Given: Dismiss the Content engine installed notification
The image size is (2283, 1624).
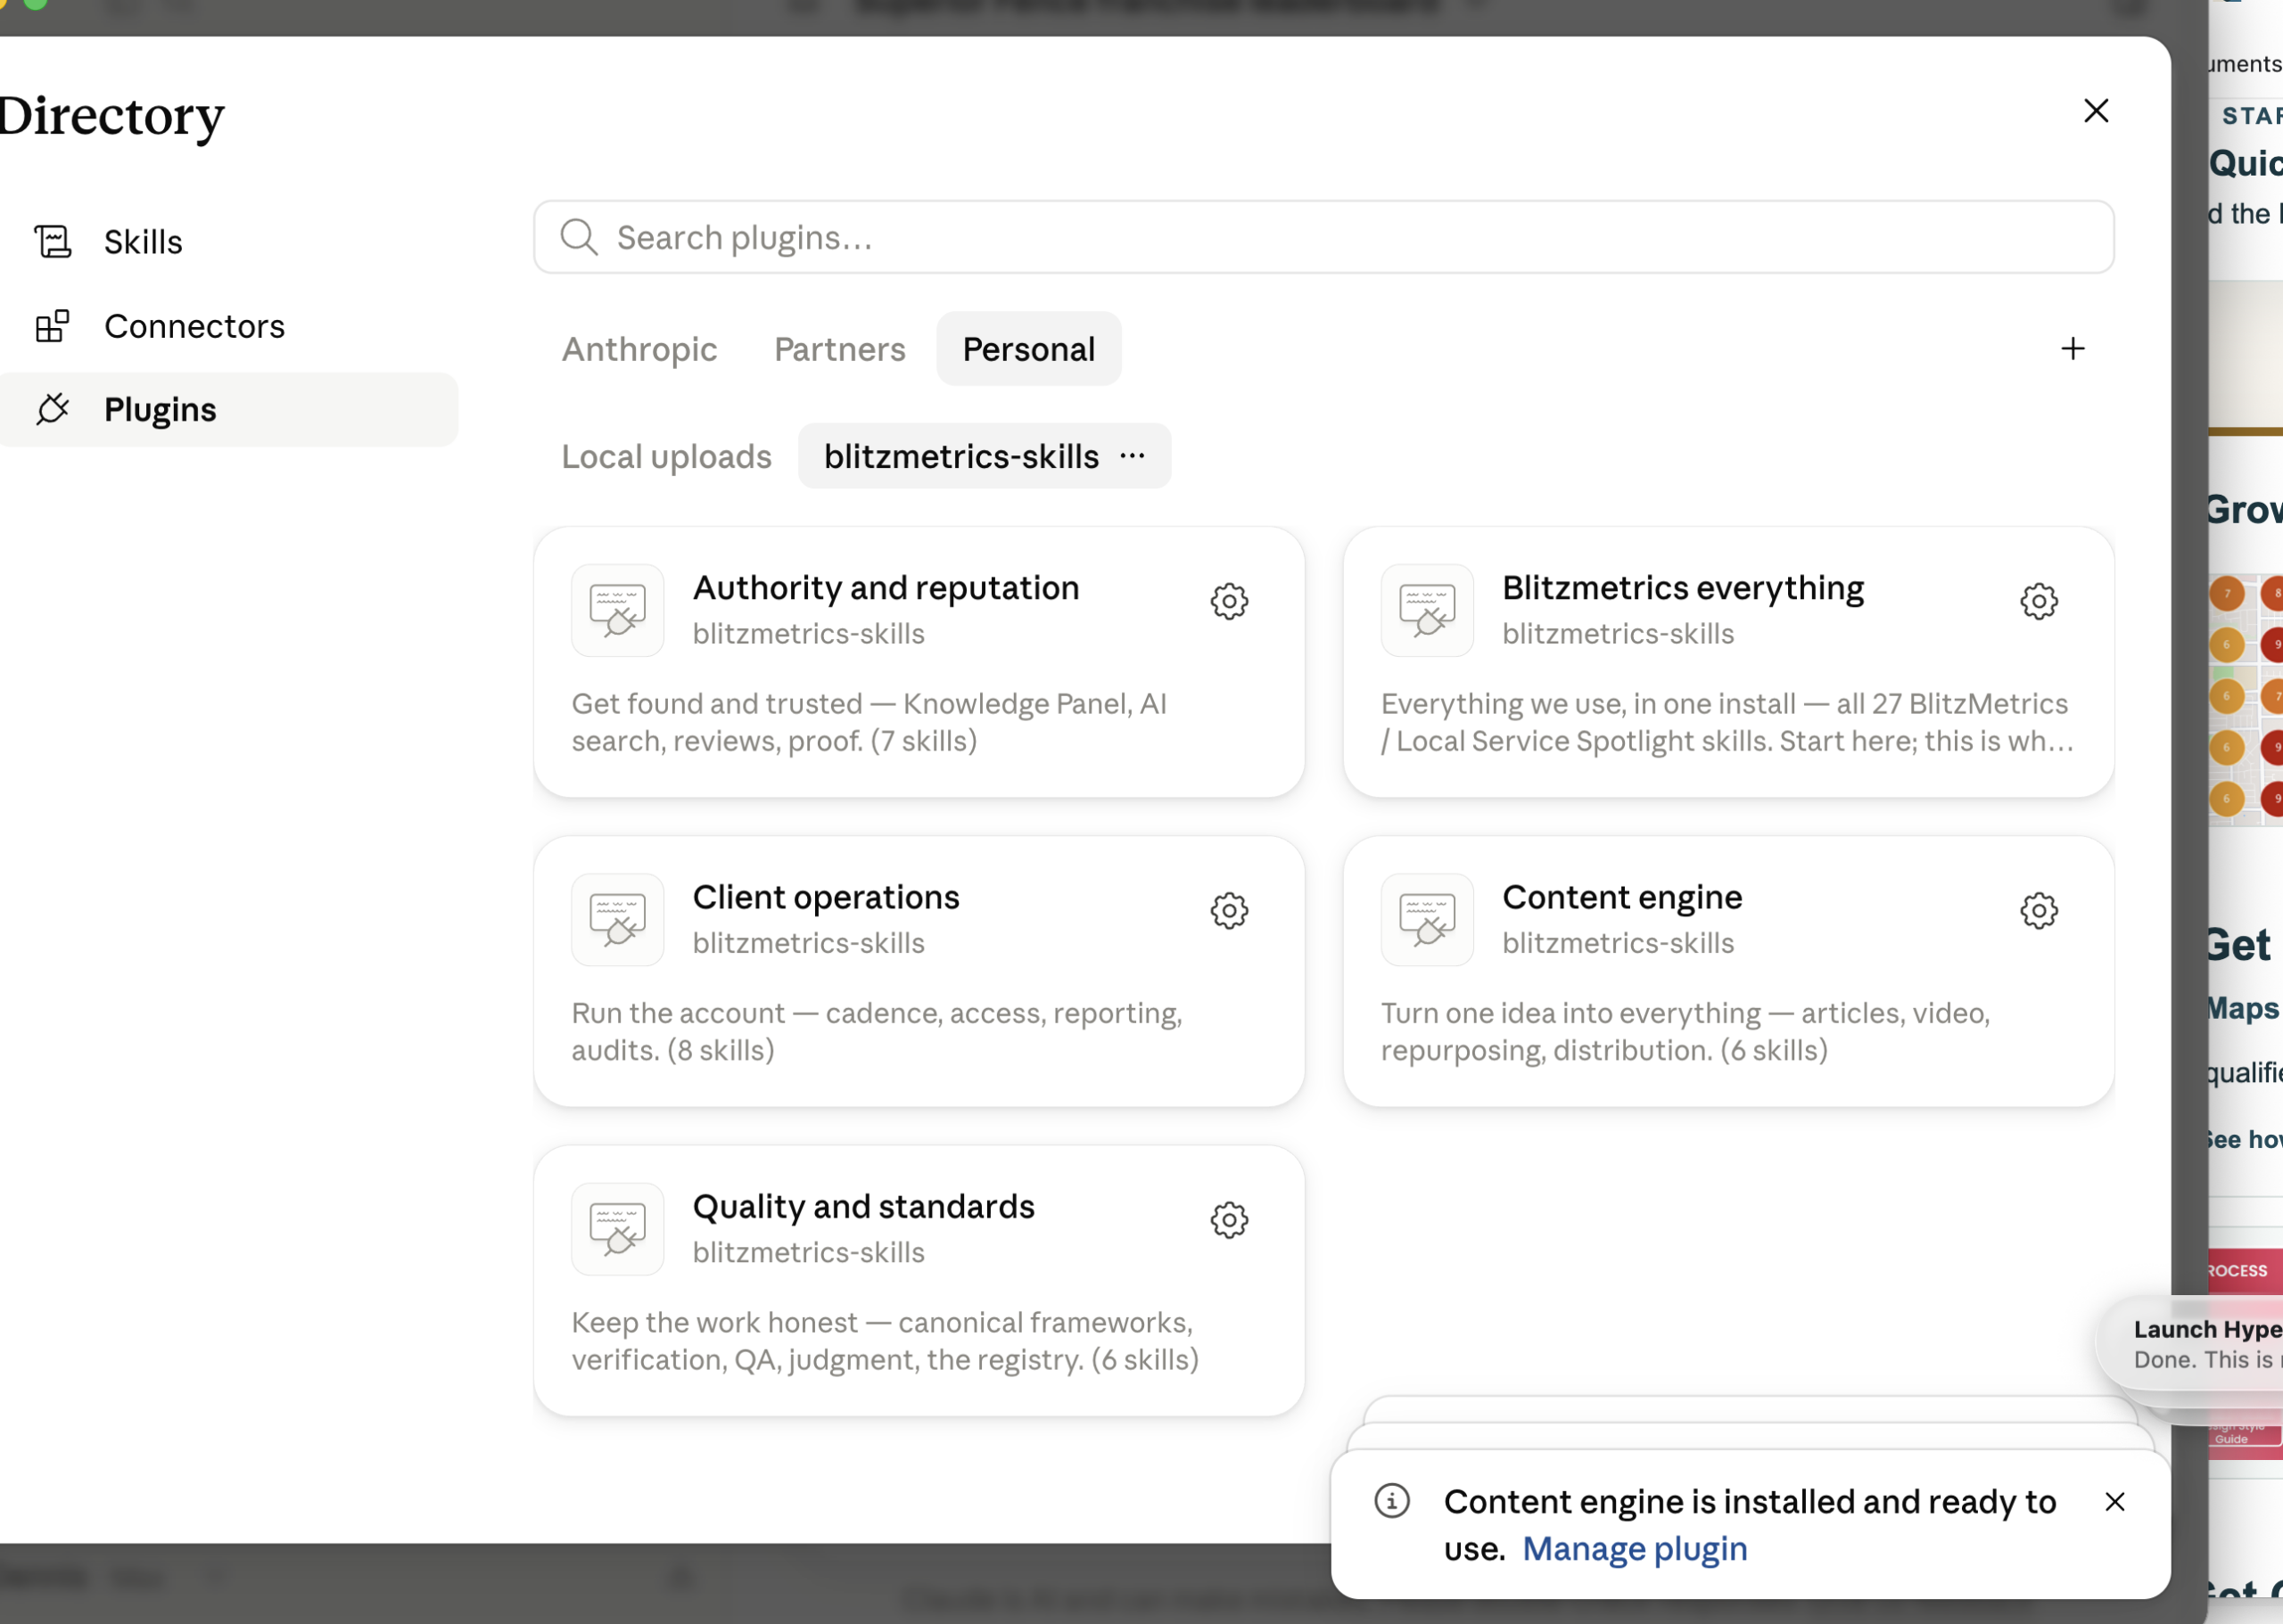Looking at the screenshot, I should [x=2114, y=1501].
